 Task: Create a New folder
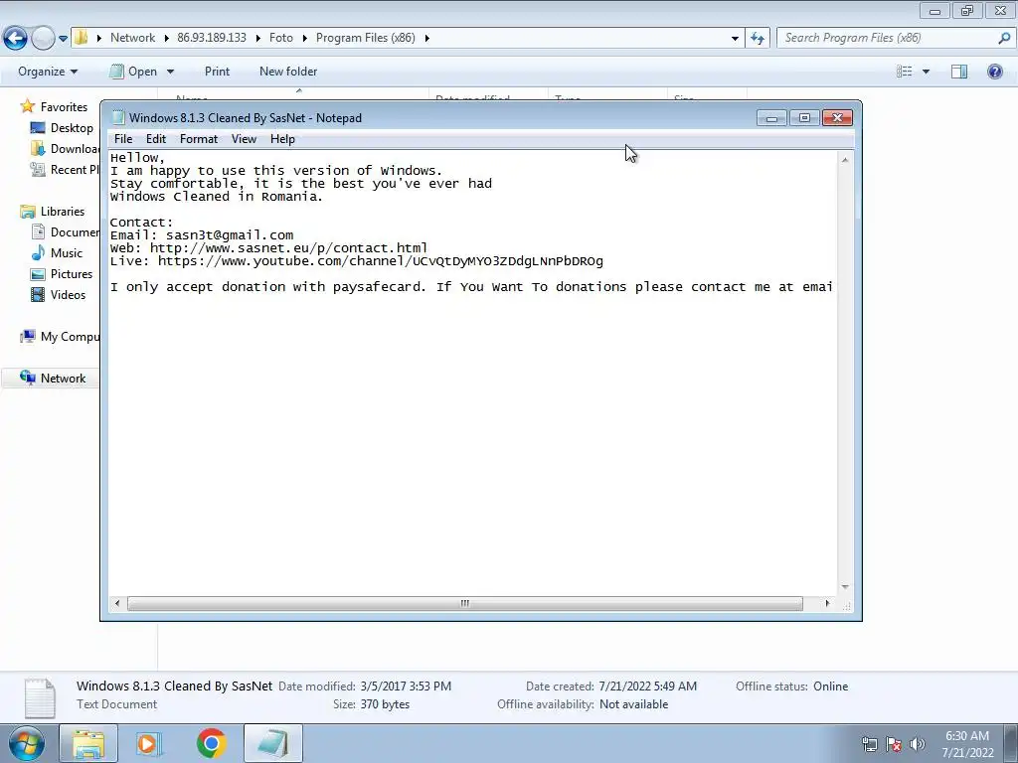tap(288, 72)
